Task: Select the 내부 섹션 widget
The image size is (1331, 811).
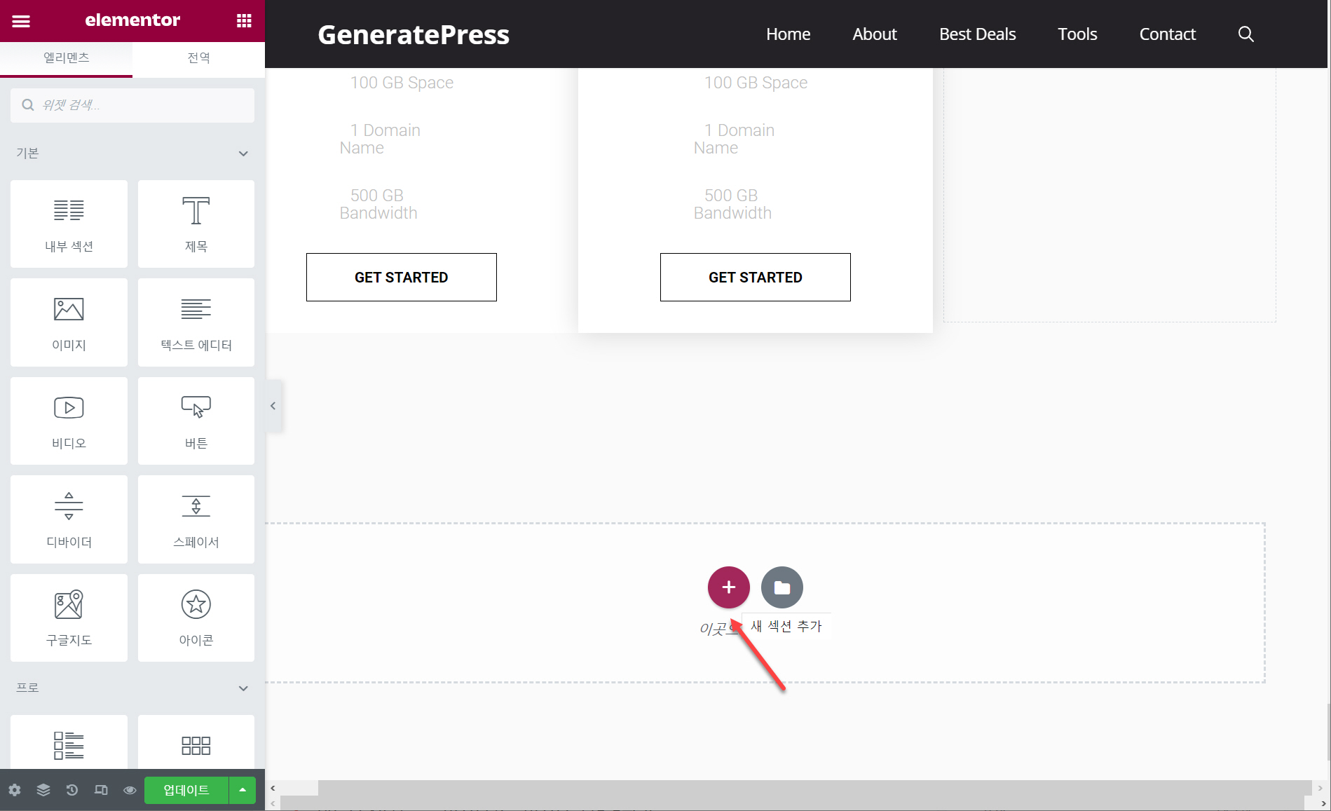Action: [x=69, y=224]
